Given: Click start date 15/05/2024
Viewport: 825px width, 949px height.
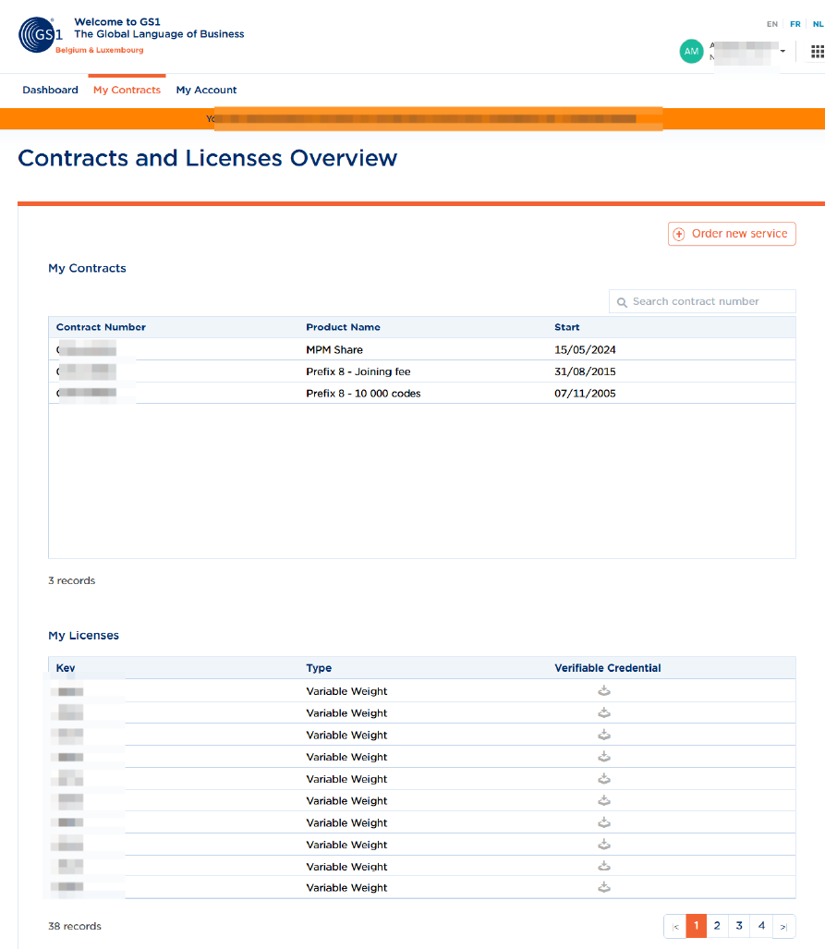Looking at the screenshot, I should 585,350.
